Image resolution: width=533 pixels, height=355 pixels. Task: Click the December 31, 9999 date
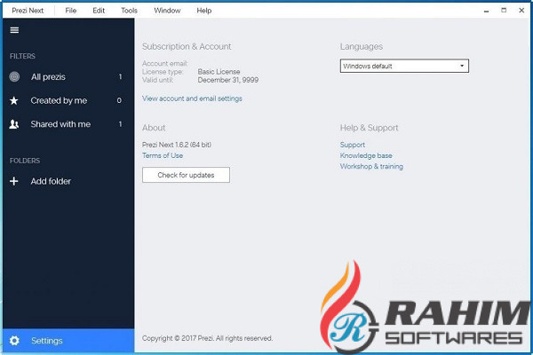(228, 80)
